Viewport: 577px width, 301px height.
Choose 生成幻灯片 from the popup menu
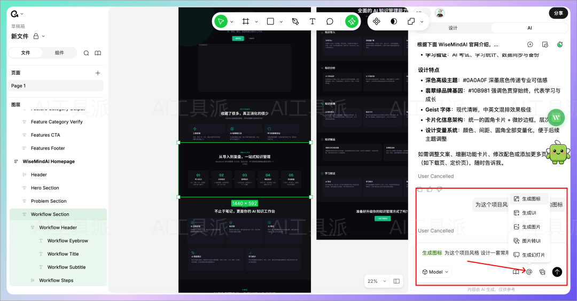click(529, 254)
